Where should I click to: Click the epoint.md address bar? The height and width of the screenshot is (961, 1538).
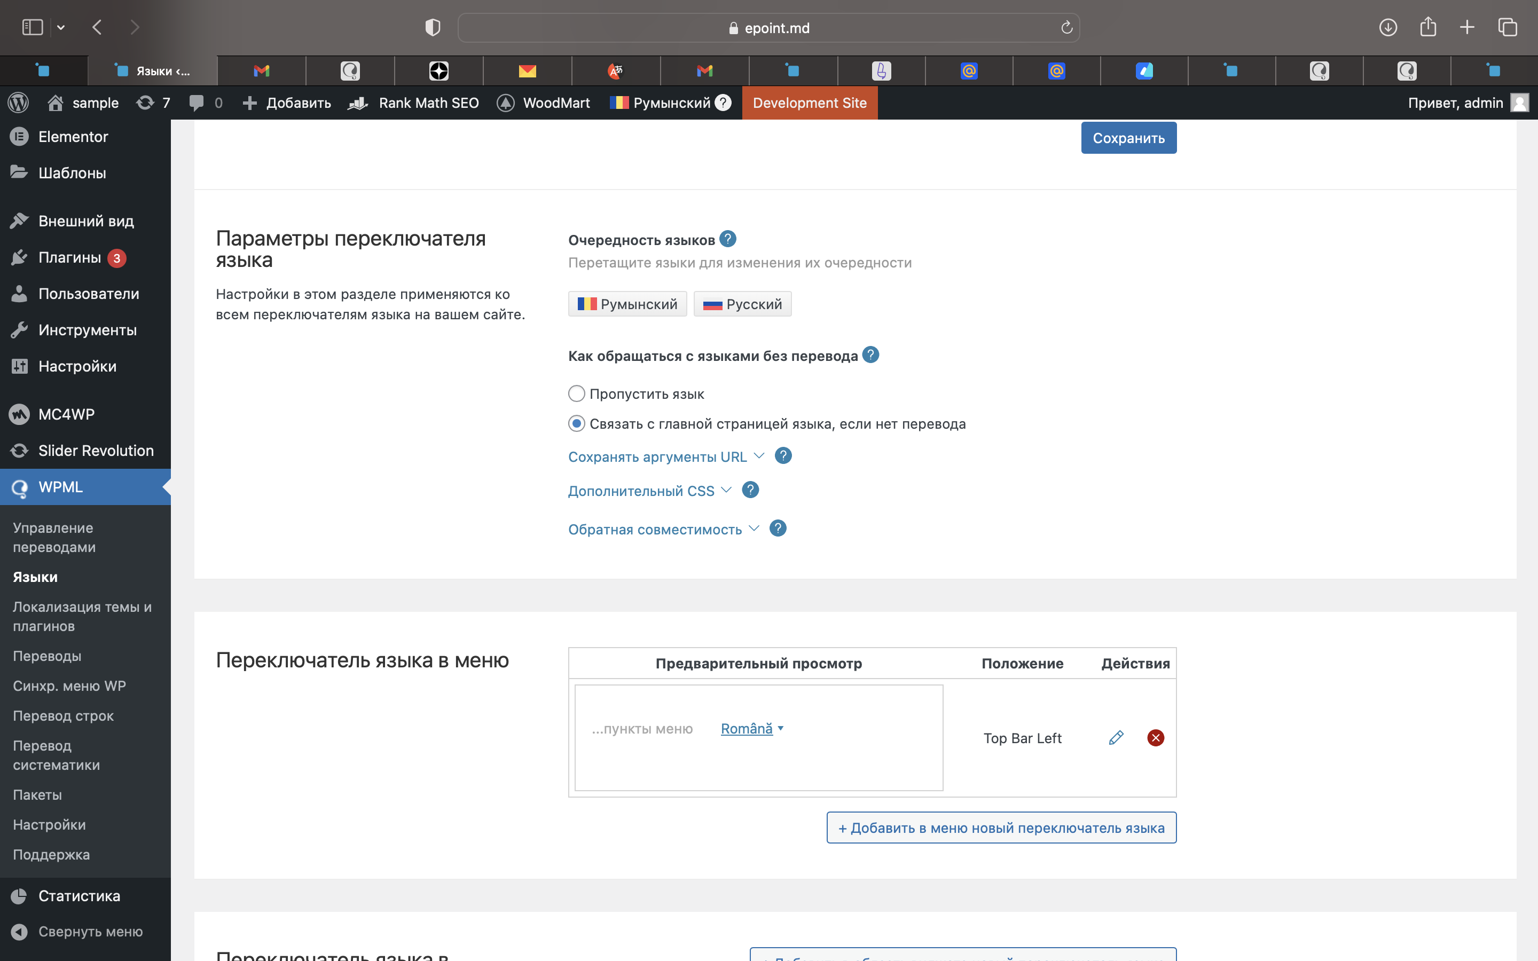[768, 27]
